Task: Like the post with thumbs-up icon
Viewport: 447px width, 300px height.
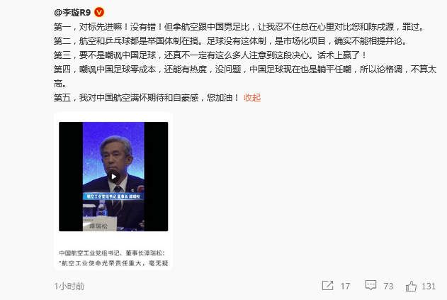Action: point(411,286)
